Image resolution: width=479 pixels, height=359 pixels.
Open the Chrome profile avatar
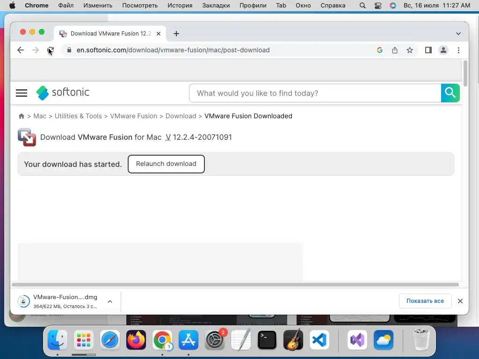pos(443,50)
